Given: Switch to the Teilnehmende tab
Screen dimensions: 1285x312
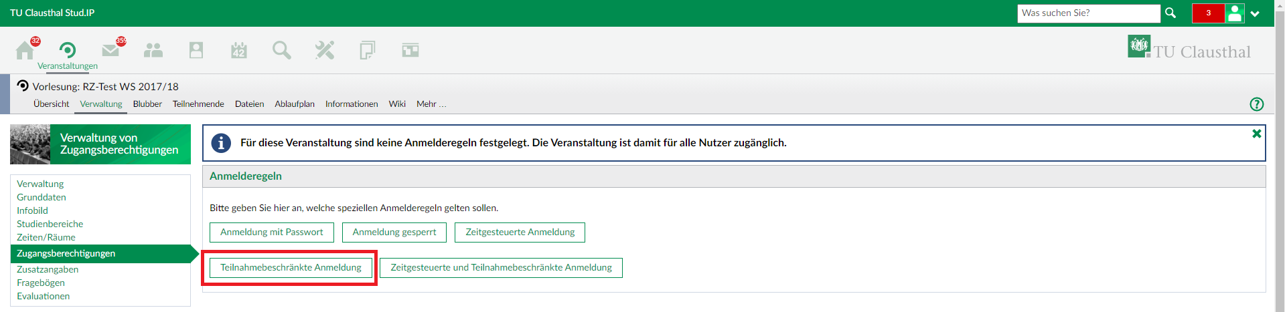Looking at the screenshot, I should pos(198,104).
